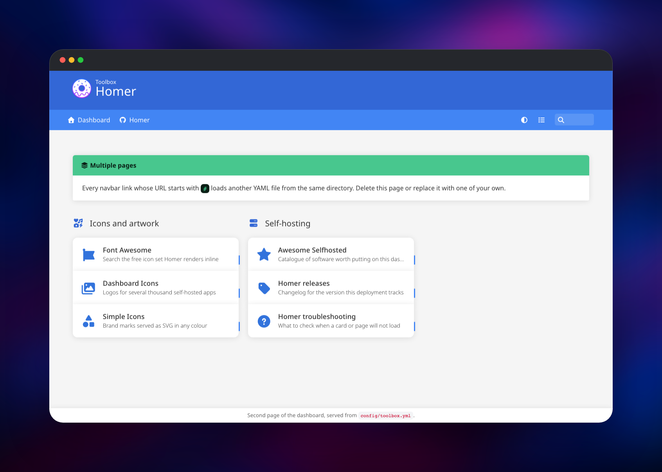Open the Font Awesome card

click(x=156, y=254)
